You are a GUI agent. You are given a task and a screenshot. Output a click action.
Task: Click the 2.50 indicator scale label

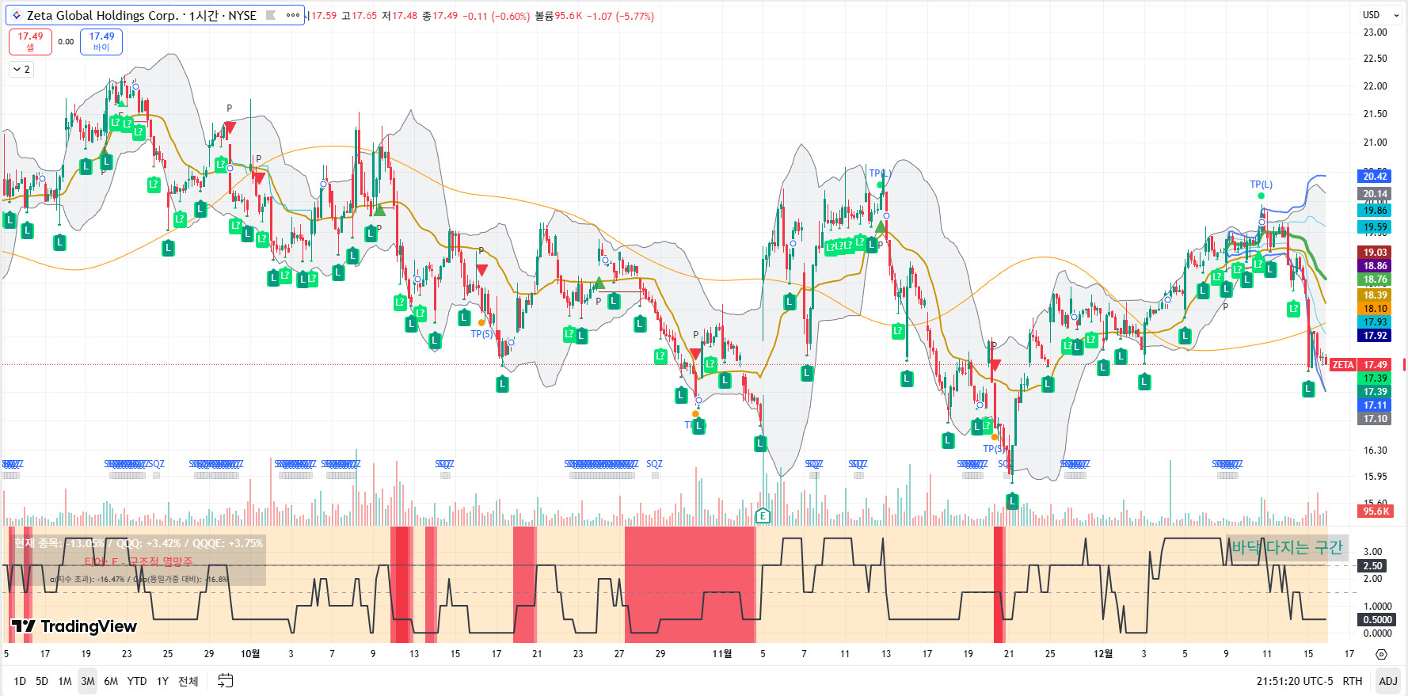1373,566
